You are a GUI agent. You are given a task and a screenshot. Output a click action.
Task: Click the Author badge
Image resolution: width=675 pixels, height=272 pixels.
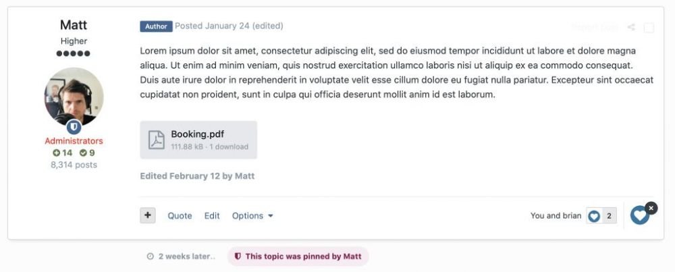pos(156,26)
